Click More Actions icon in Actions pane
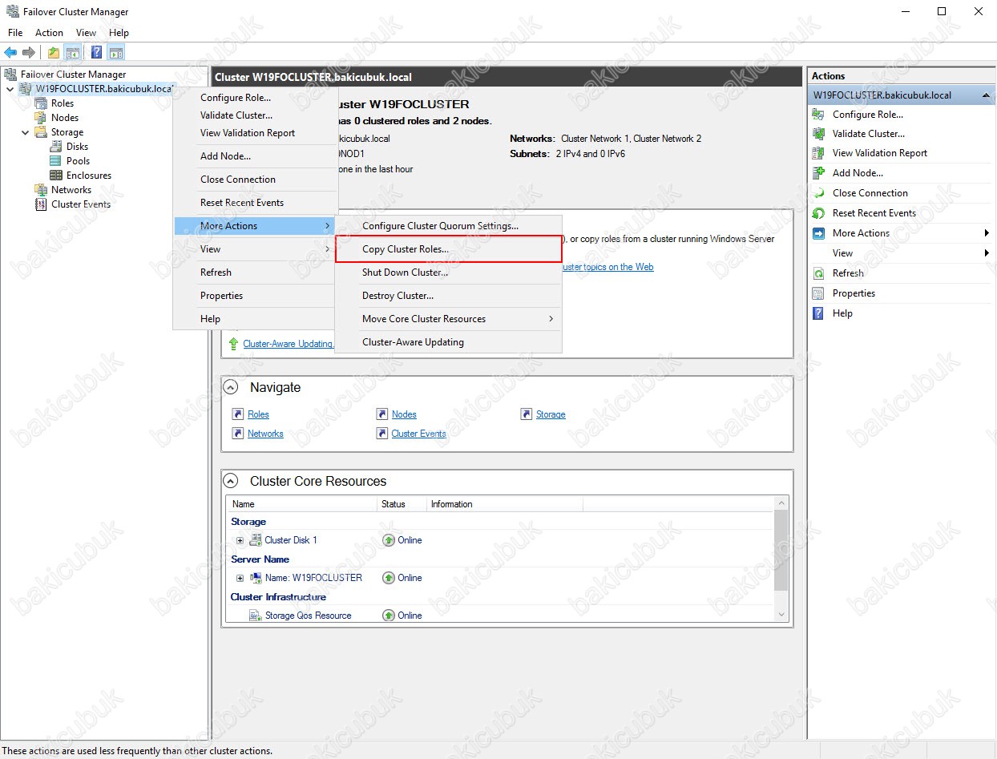The height and width of the screenshot is (759, 997). pyautogui.click(x=818, y=233)
